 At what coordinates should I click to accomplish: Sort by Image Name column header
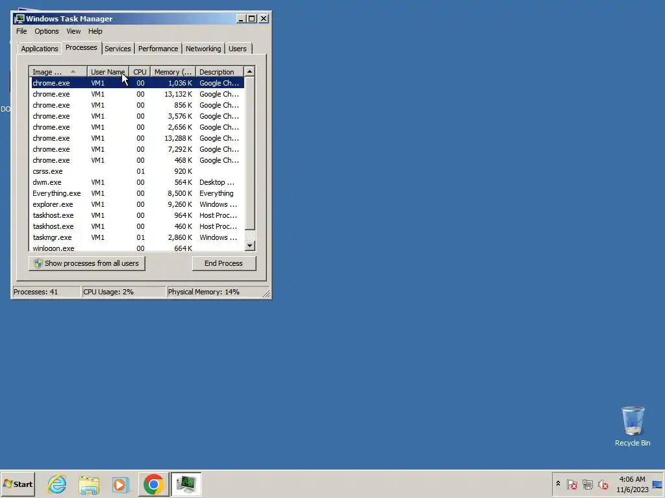(58, 72)
